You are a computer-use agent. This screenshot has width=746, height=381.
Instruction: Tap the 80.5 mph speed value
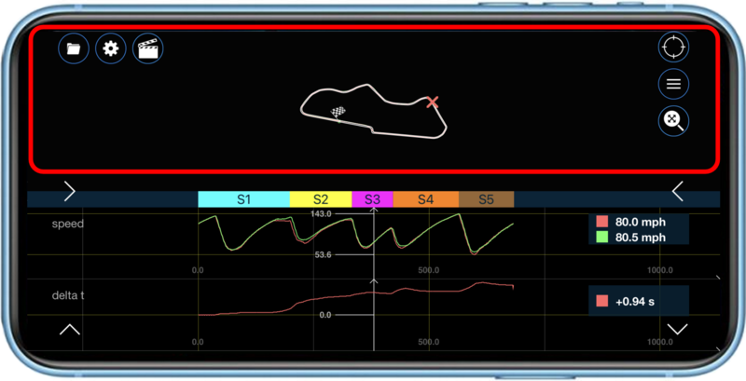point(641,237)
